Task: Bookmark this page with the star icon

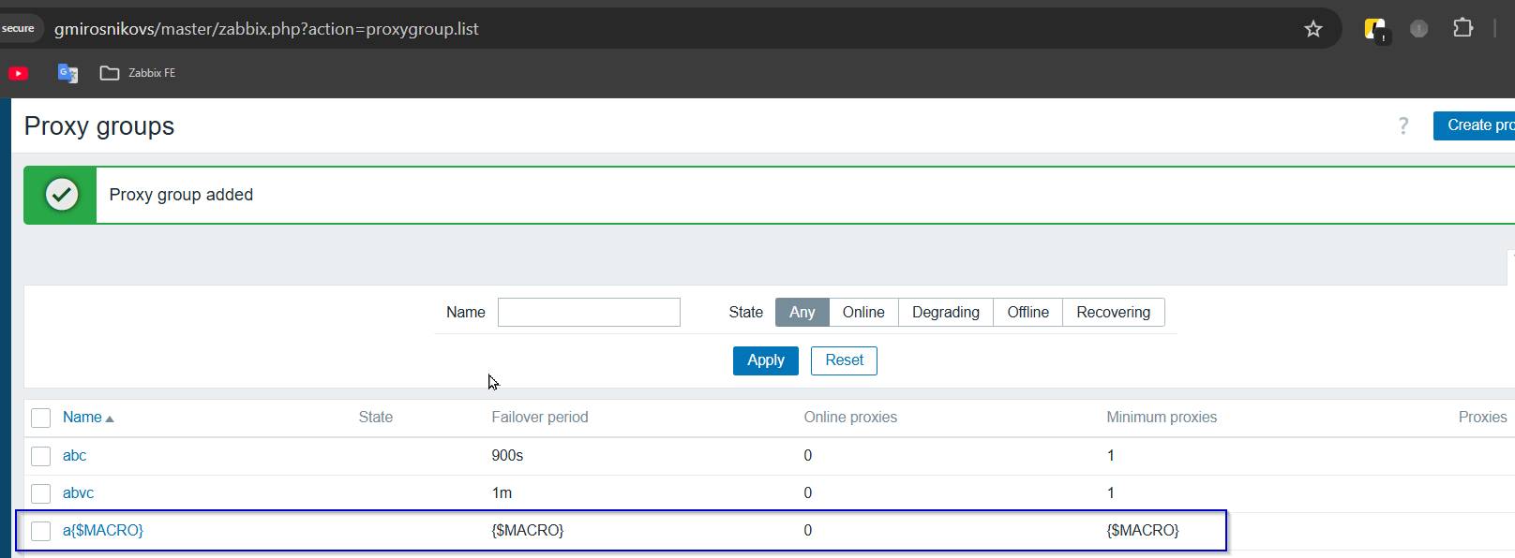Action: coord(1312,29)
